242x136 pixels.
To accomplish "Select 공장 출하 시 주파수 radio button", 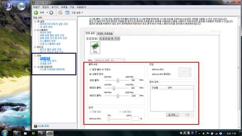I will (90, 70).
